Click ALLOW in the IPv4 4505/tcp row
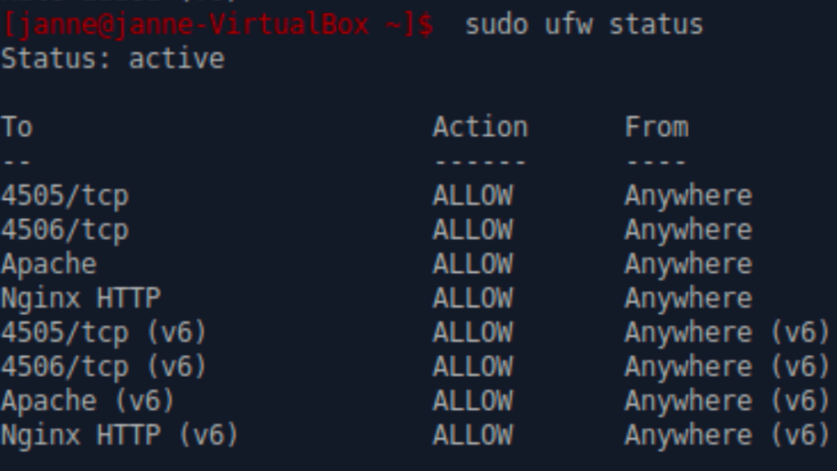The width and height of the screenshot is (837, 471). (472, 195)
